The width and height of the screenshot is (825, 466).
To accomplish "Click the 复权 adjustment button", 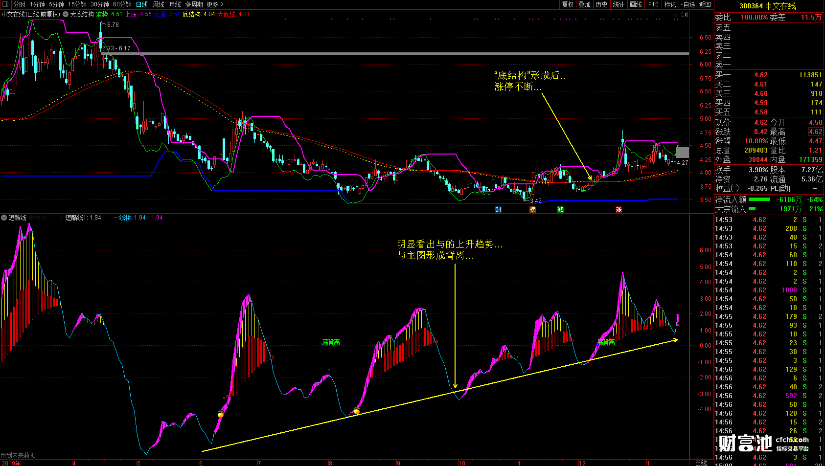I will pos(568,4).
